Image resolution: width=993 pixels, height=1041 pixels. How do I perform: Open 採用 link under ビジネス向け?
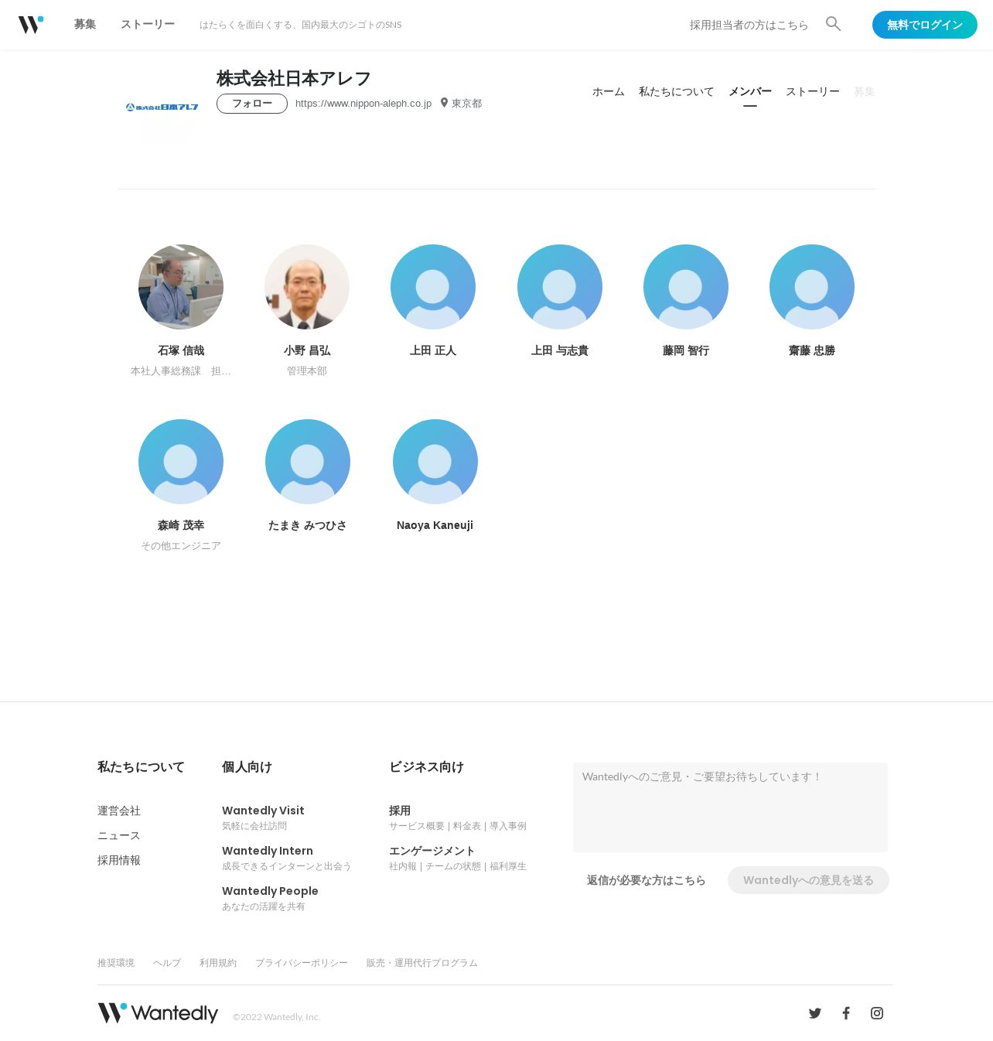click(400, 811)
